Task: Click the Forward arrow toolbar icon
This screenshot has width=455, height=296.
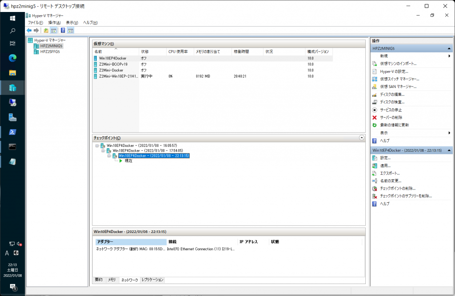Action: (36, 31)
